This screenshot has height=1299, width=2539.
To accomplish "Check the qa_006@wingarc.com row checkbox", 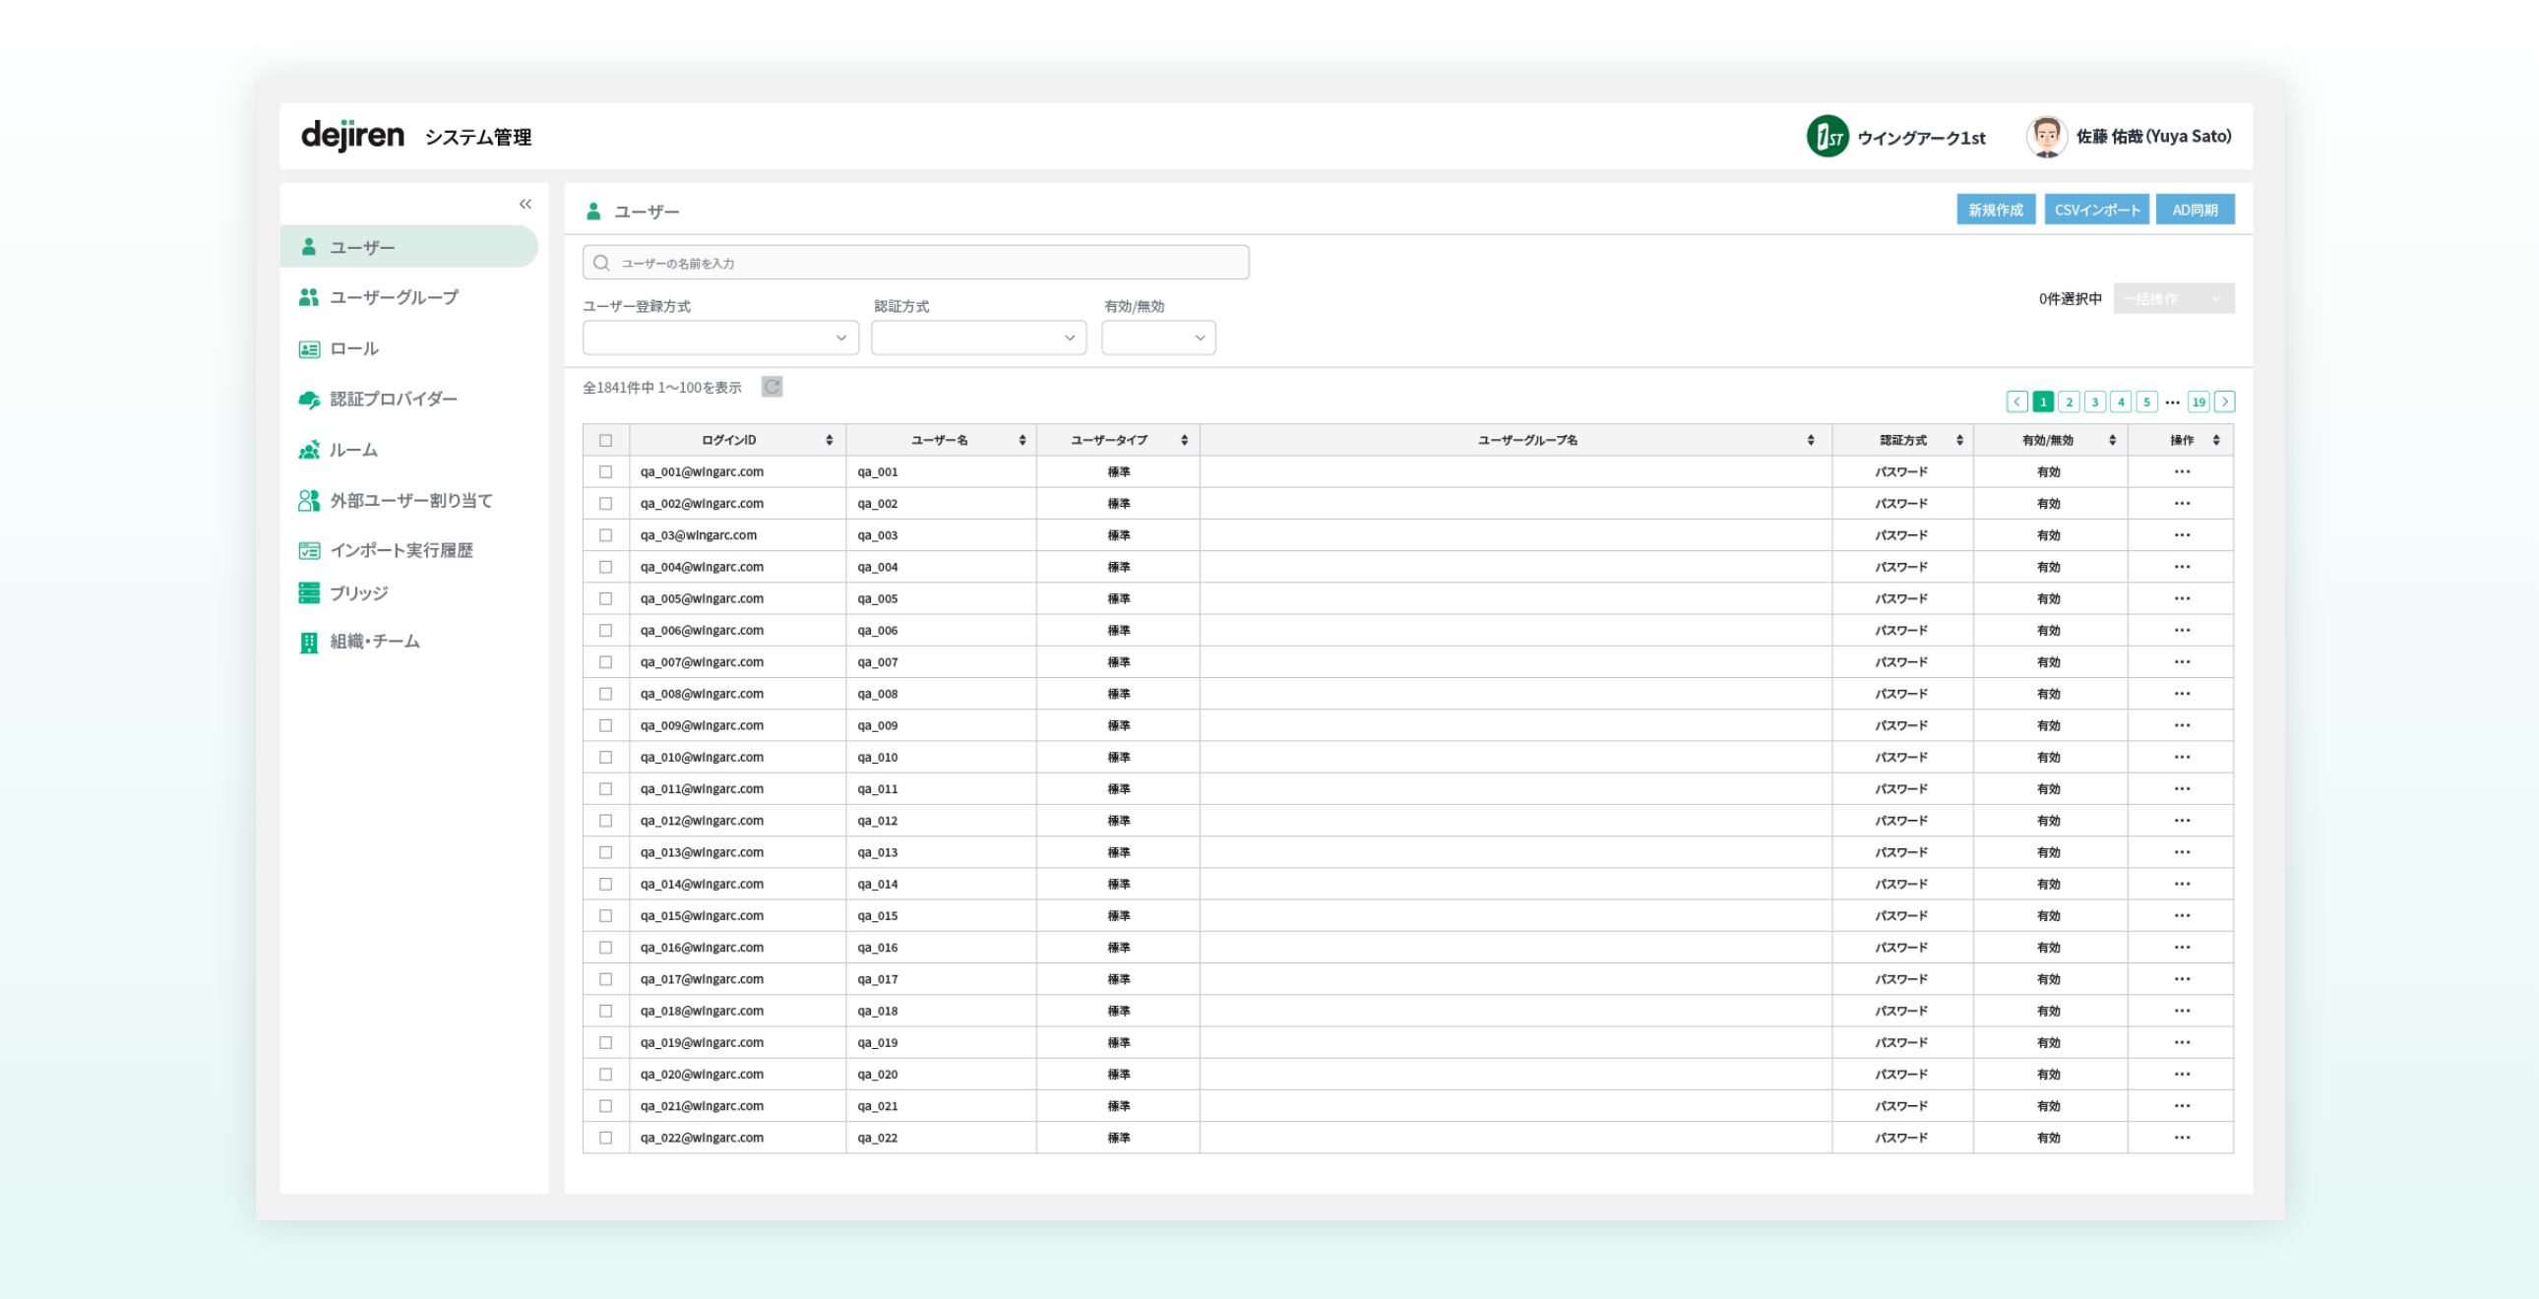I will point(605,631).
